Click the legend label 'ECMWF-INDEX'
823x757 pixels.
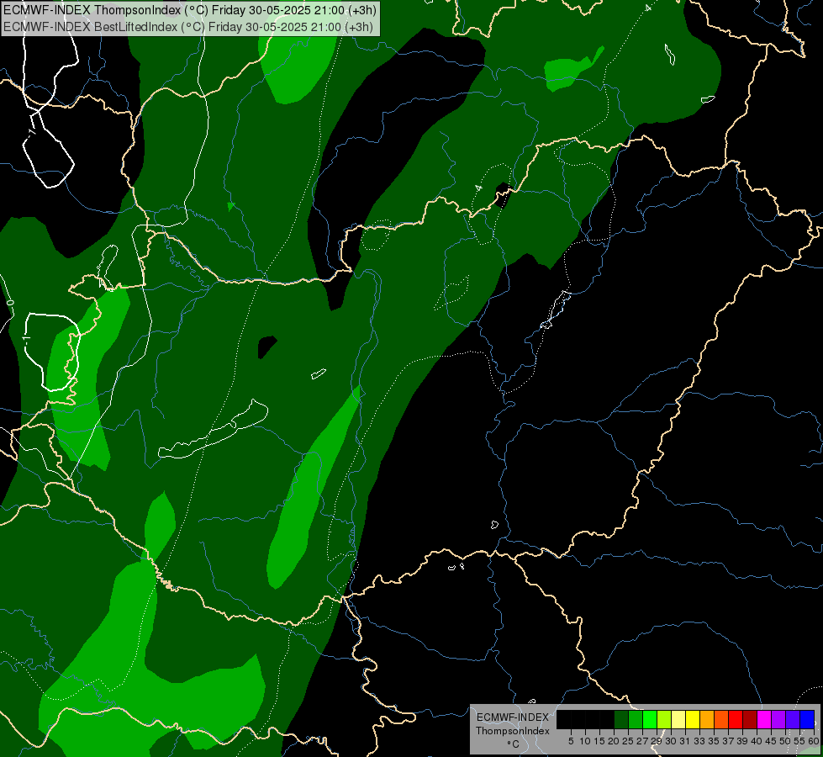coord(513,717)
